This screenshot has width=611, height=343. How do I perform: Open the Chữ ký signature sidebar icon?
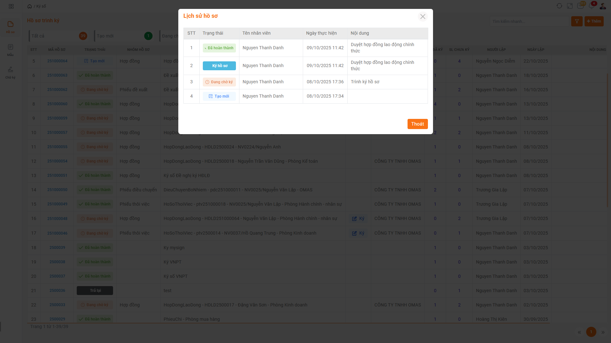[x=11, y=72]
